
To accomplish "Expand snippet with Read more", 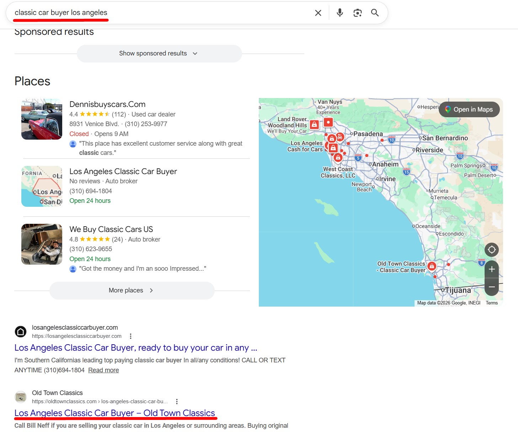I will (103, 370).
